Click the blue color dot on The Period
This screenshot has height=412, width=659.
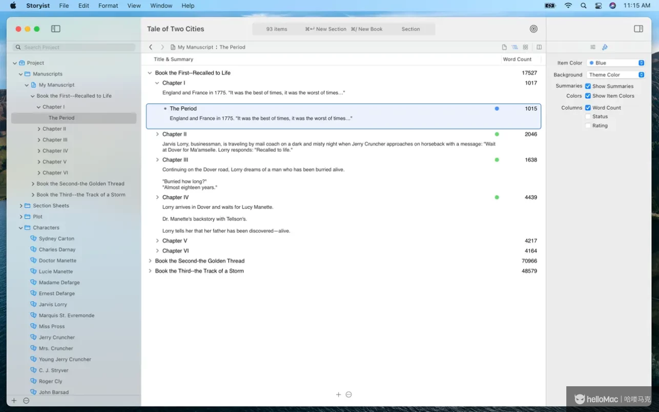pos(497,109)
